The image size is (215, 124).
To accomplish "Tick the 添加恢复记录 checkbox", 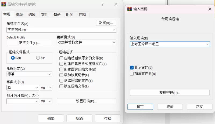I will 61,75.
